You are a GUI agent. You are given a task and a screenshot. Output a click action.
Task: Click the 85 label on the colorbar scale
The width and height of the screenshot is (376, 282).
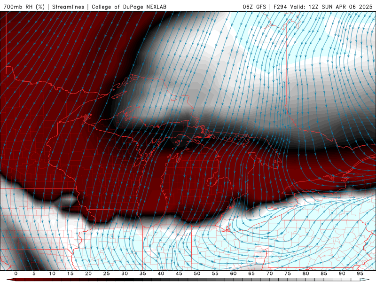point(324,274)
